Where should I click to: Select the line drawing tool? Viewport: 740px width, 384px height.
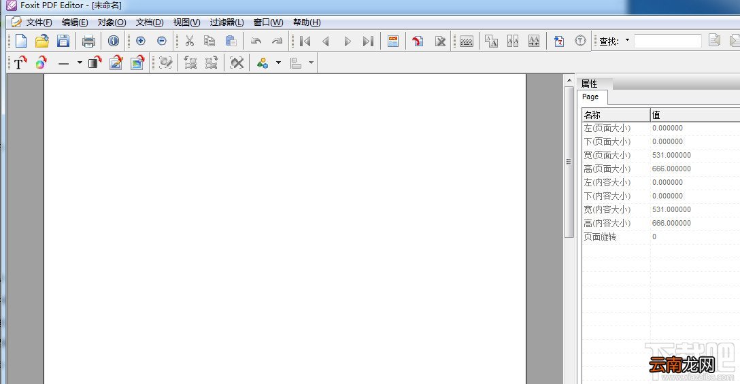(x=64, y=63)
